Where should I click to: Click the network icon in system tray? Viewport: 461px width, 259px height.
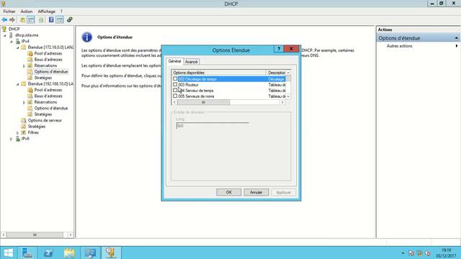coord(419,253)
